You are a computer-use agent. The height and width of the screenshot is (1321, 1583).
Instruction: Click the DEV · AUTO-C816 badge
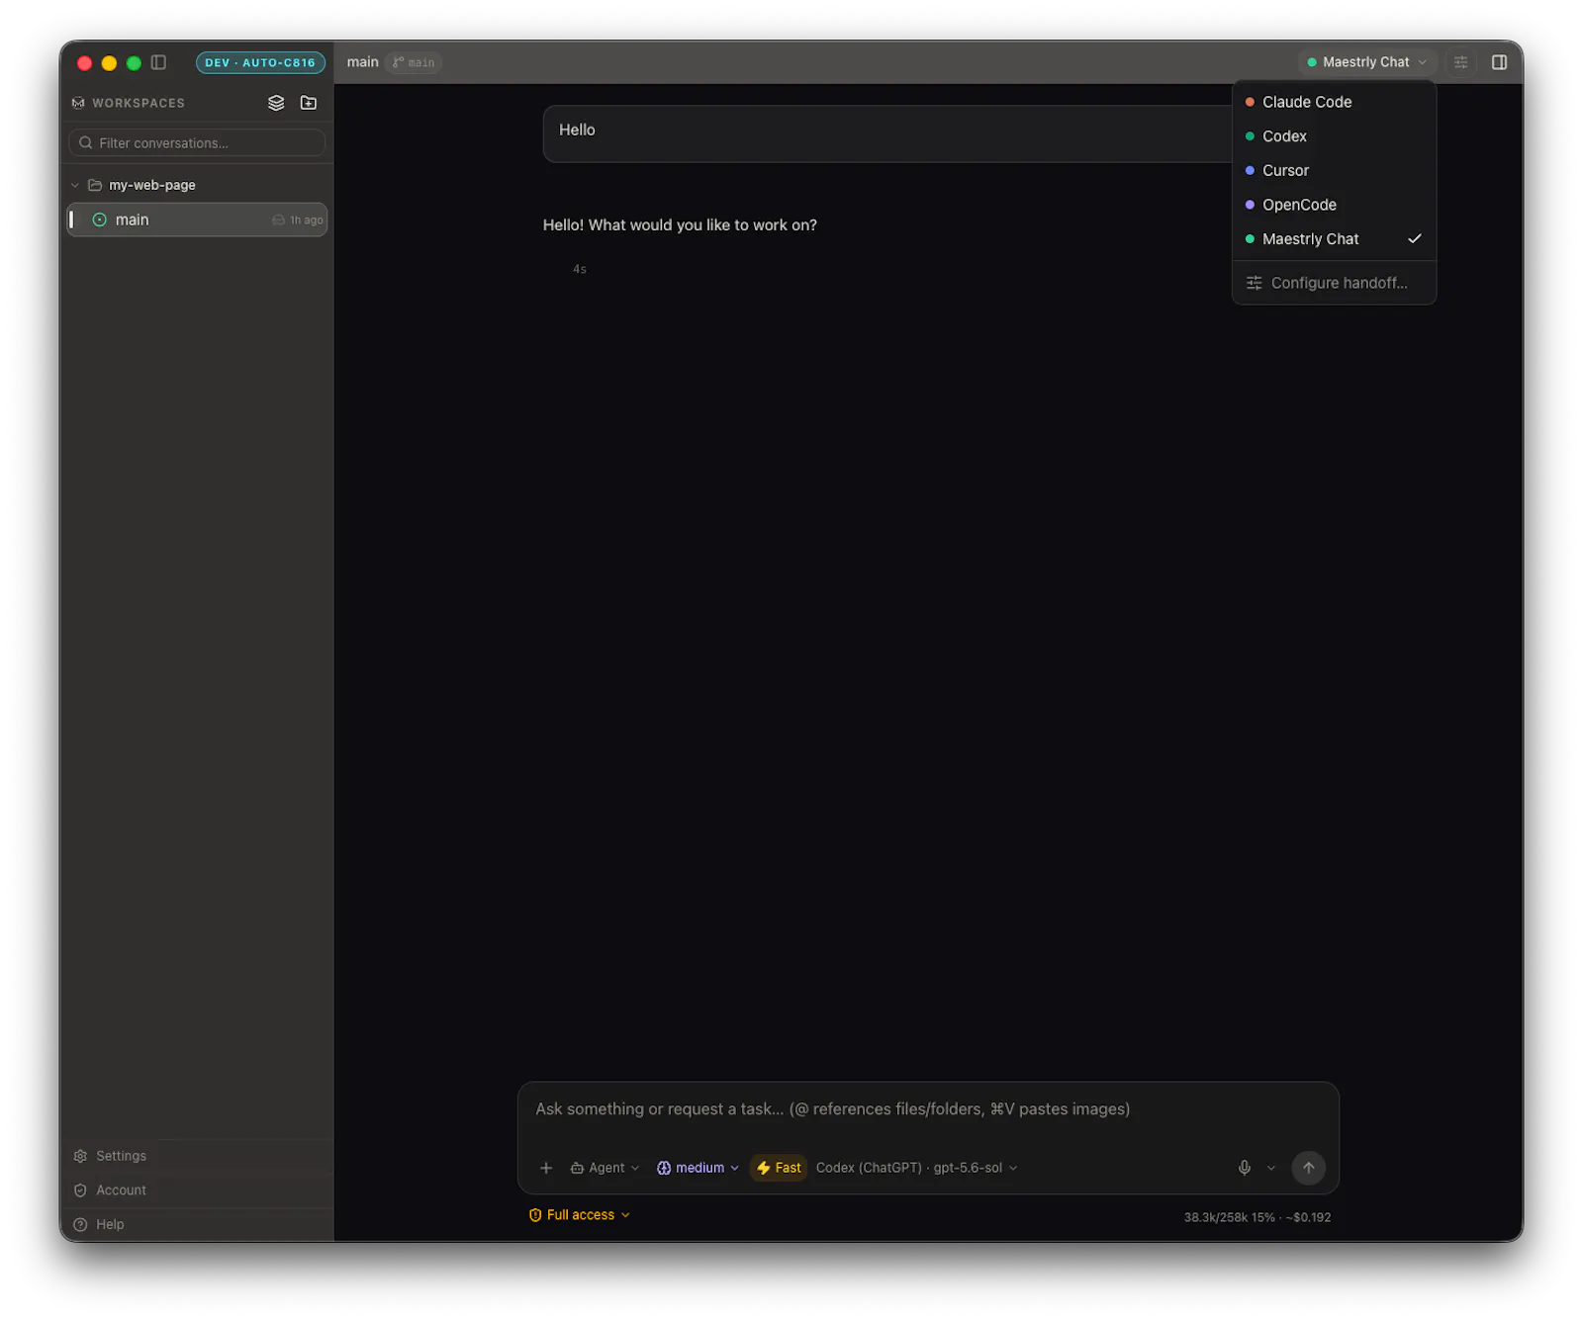(260, 62)
